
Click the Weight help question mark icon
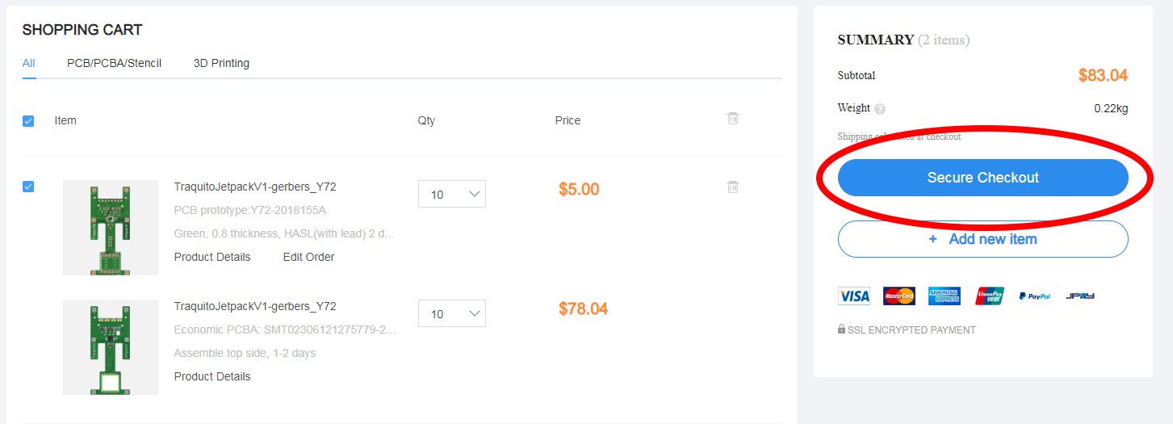(880, 109)
